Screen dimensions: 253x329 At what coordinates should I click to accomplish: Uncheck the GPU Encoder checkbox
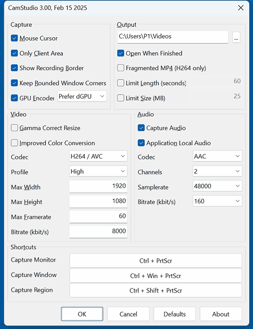click(x=15, y=98)
